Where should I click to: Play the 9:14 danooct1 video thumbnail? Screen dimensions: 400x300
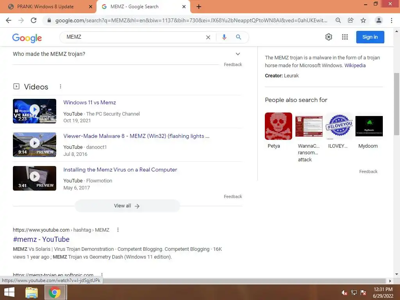point(34,145)
